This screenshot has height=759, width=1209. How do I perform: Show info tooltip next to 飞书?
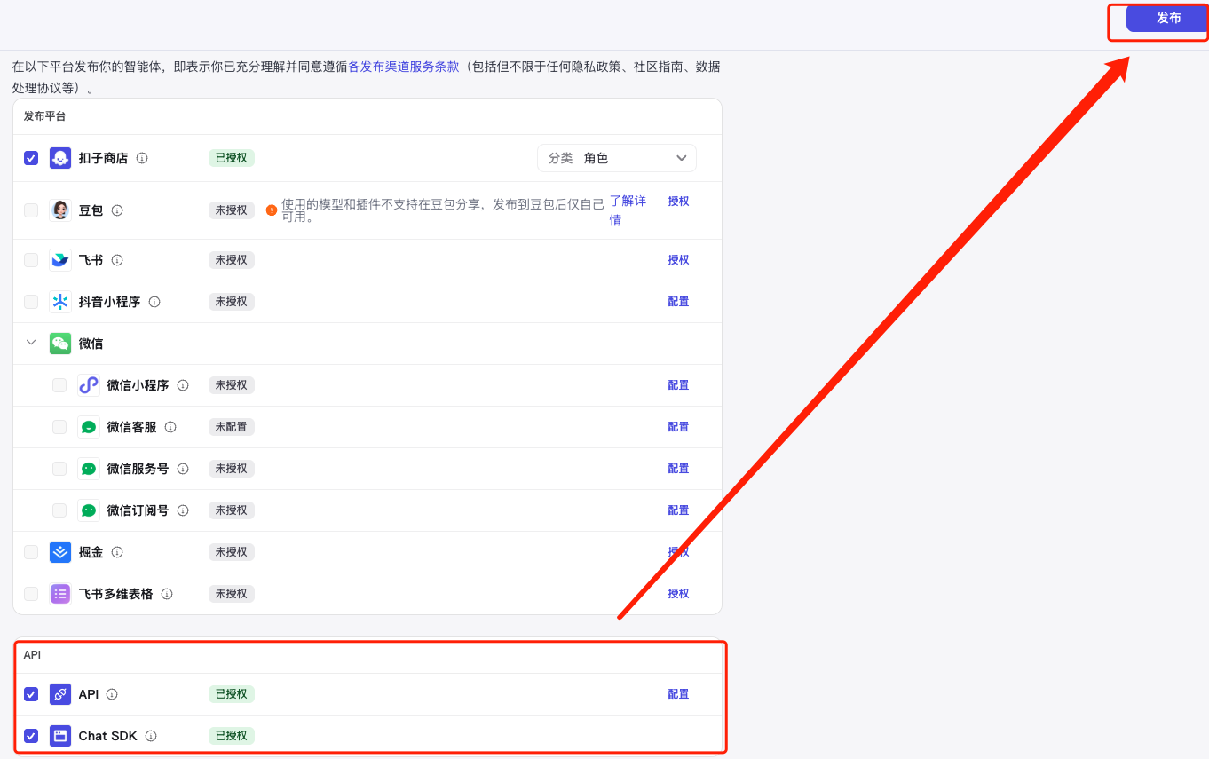(x=117, y=260)
